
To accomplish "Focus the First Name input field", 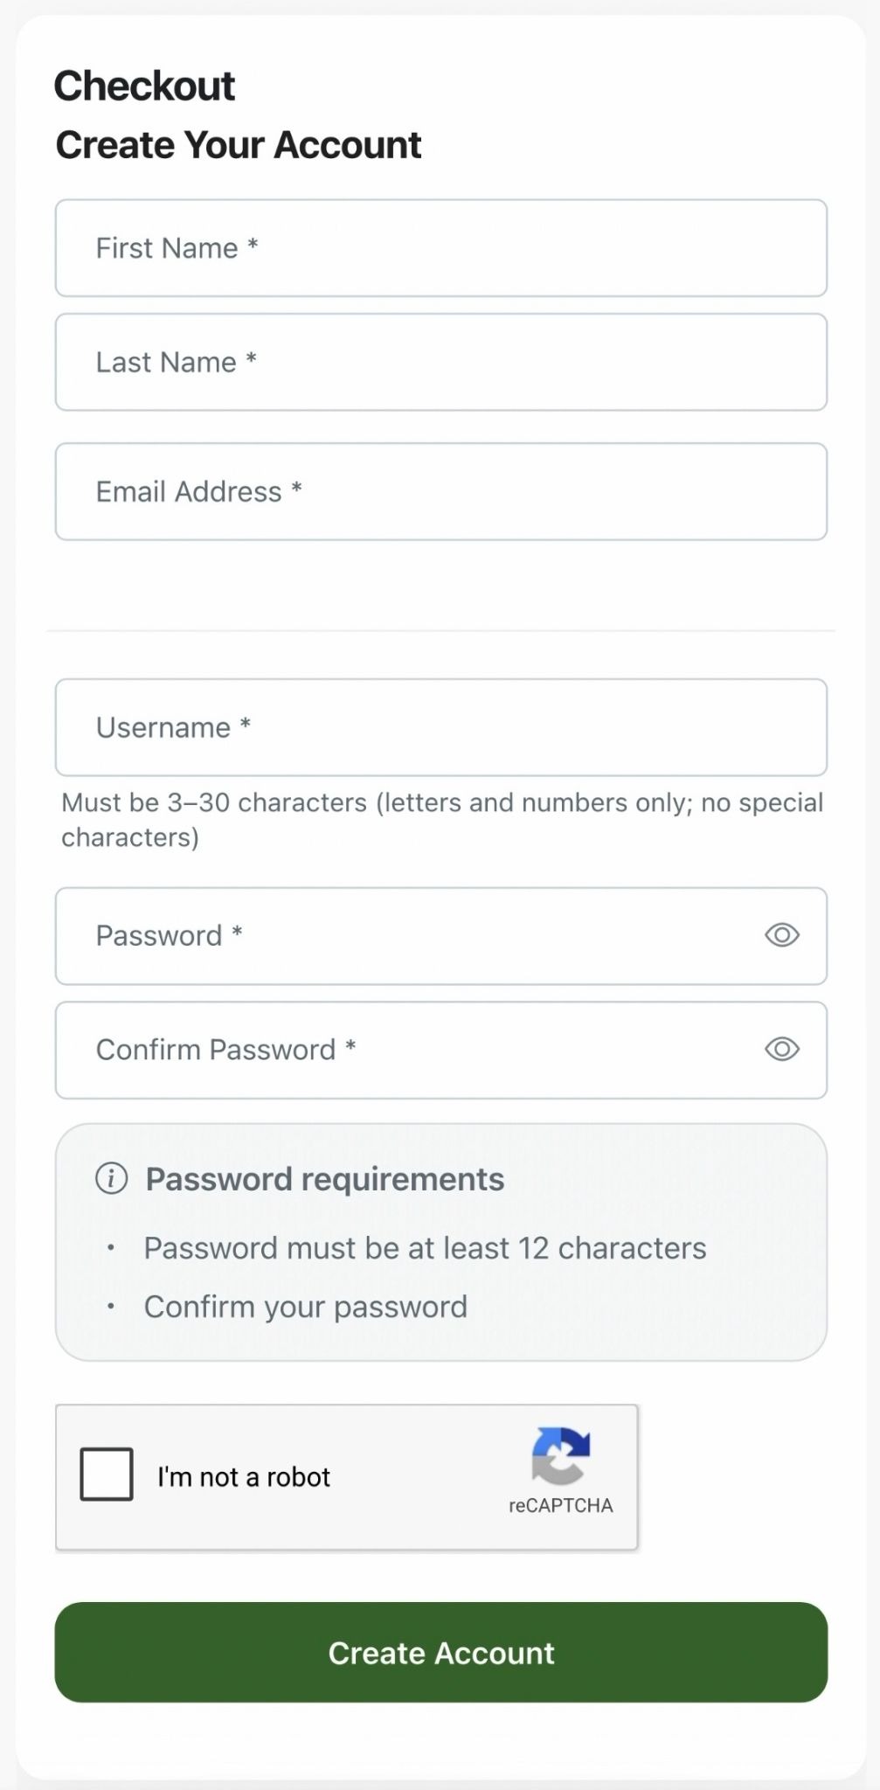I will click(x=441, y=248).
